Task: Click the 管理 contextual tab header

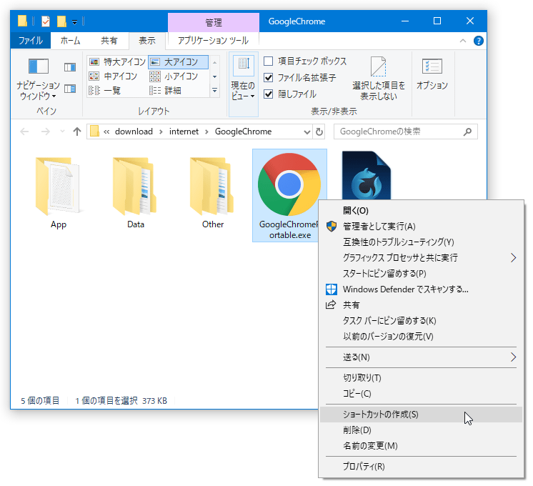Action: [214, 22]
